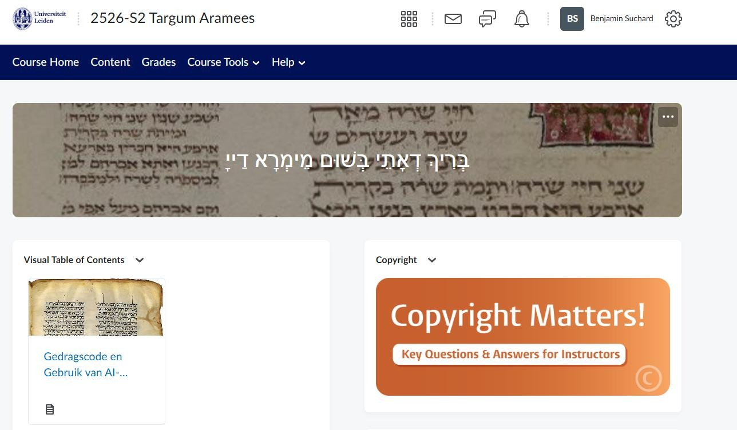
Task: Open the Content tab
Action: coord(110,62)
